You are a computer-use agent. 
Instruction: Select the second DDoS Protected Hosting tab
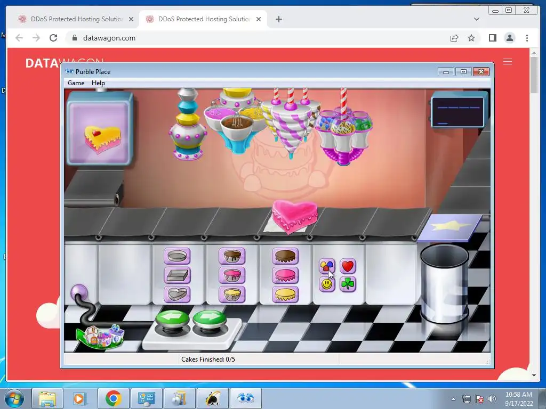coord(203,19)
